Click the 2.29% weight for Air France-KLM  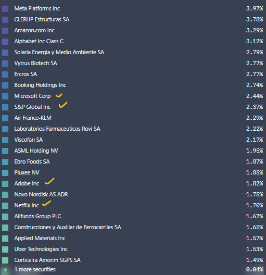pyautogui.click(x=255, y=118)
